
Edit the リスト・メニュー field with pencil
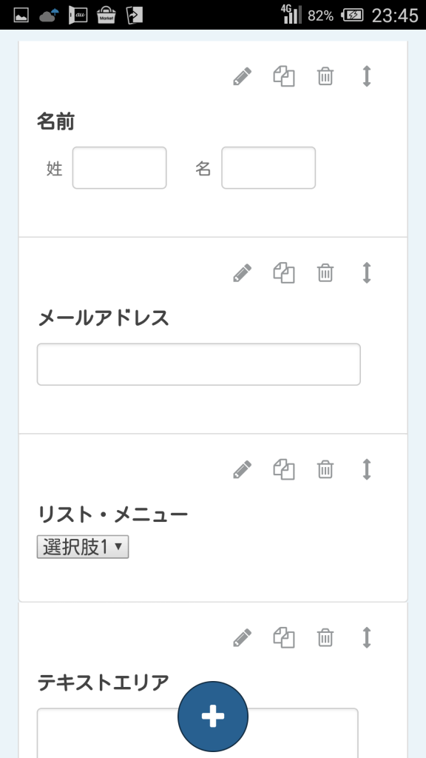point(243,469)
